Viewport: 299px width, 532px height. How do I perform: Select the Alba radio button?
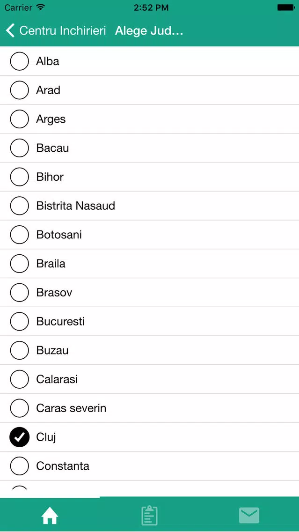(x=19, y=61)
